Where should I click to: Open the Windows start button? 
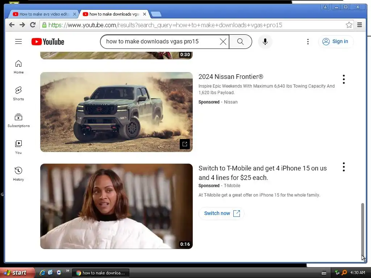[17, 273]
